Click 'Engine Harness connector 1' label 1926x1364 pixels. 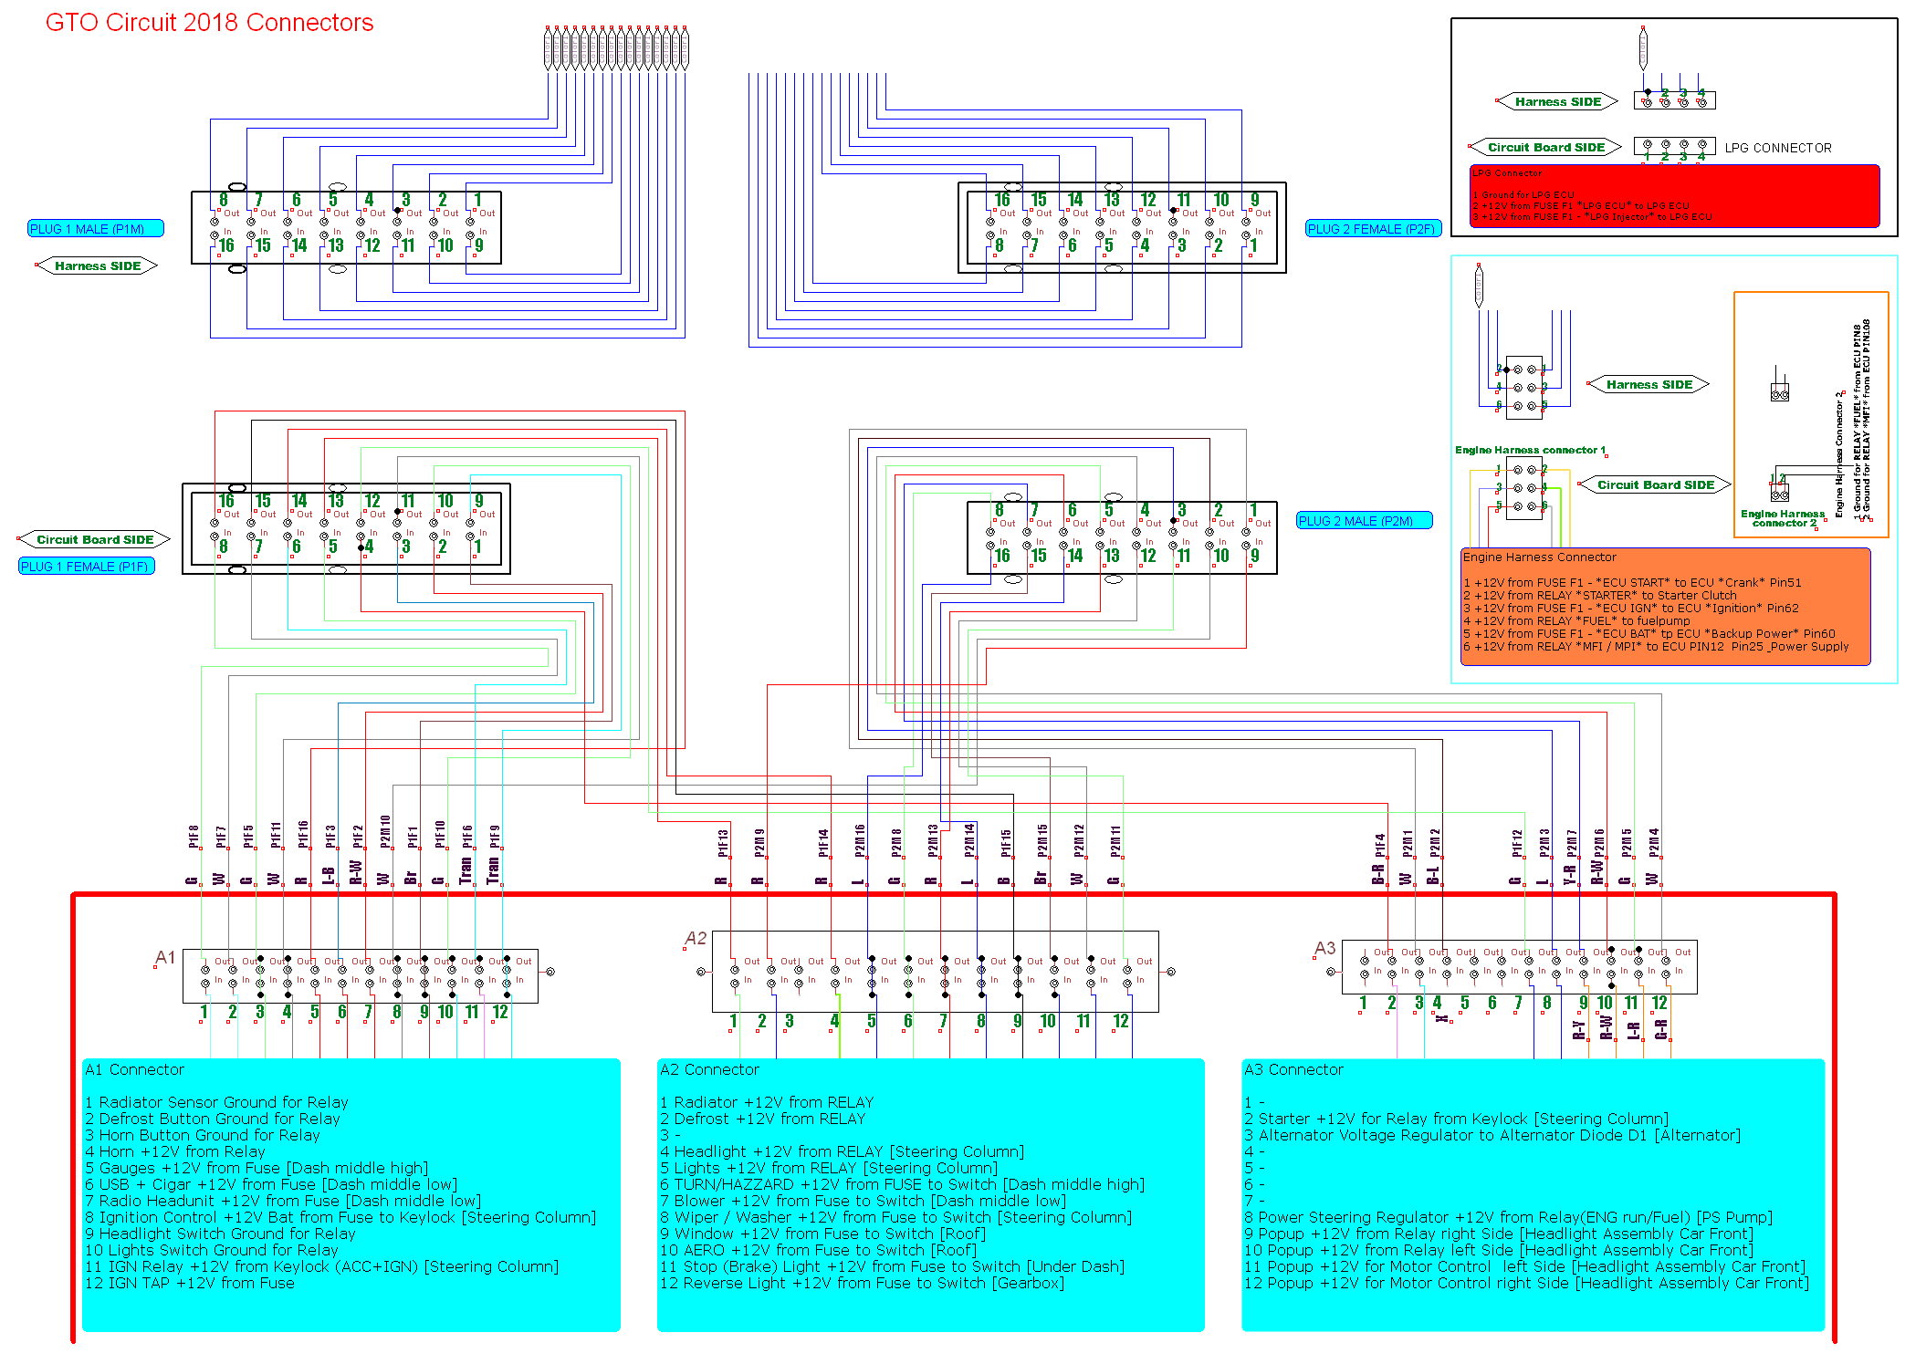(1530, 451)
